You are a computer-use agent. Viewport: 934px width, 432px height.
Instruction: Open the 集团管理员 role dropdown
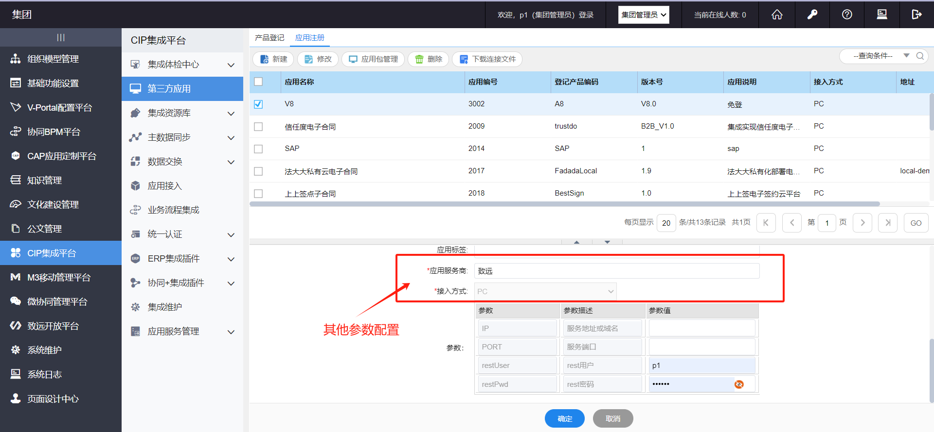[644, 15]
